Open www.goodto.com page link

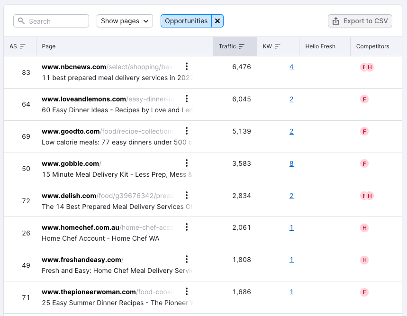pos(71,131)
